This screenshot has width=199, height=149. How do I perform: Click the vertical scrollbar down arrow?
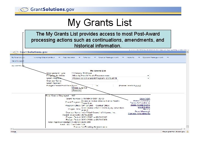coord(188,127)
